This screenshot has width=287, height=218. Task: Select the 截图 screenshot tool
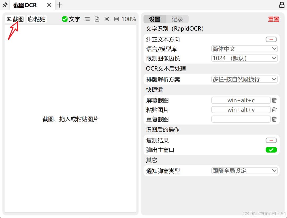[x=15, y=19]
